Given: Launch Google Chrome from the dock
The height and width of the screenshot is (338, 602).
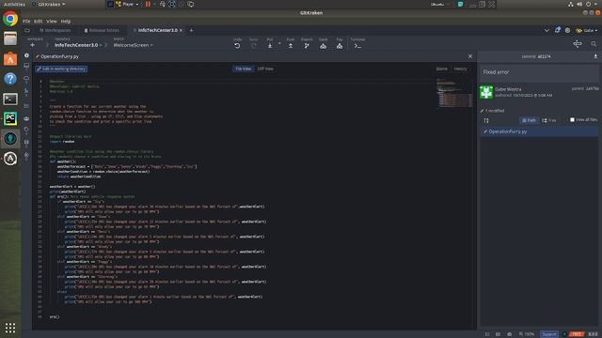Looking at the screenshot, I should click(x=10, y=19).
